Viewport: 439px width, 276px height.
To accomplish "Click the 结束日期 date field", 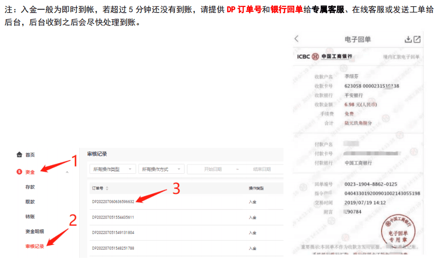I will tap(261, 169).
